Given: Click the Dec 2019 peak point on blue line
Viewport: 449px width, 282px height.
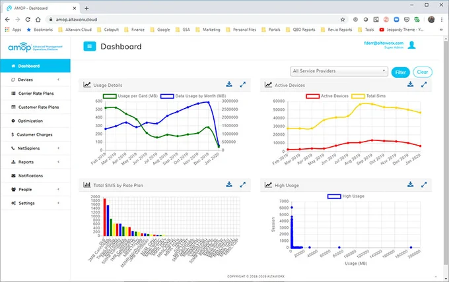Looking at the screenshot, I should (x=208, y=102).
